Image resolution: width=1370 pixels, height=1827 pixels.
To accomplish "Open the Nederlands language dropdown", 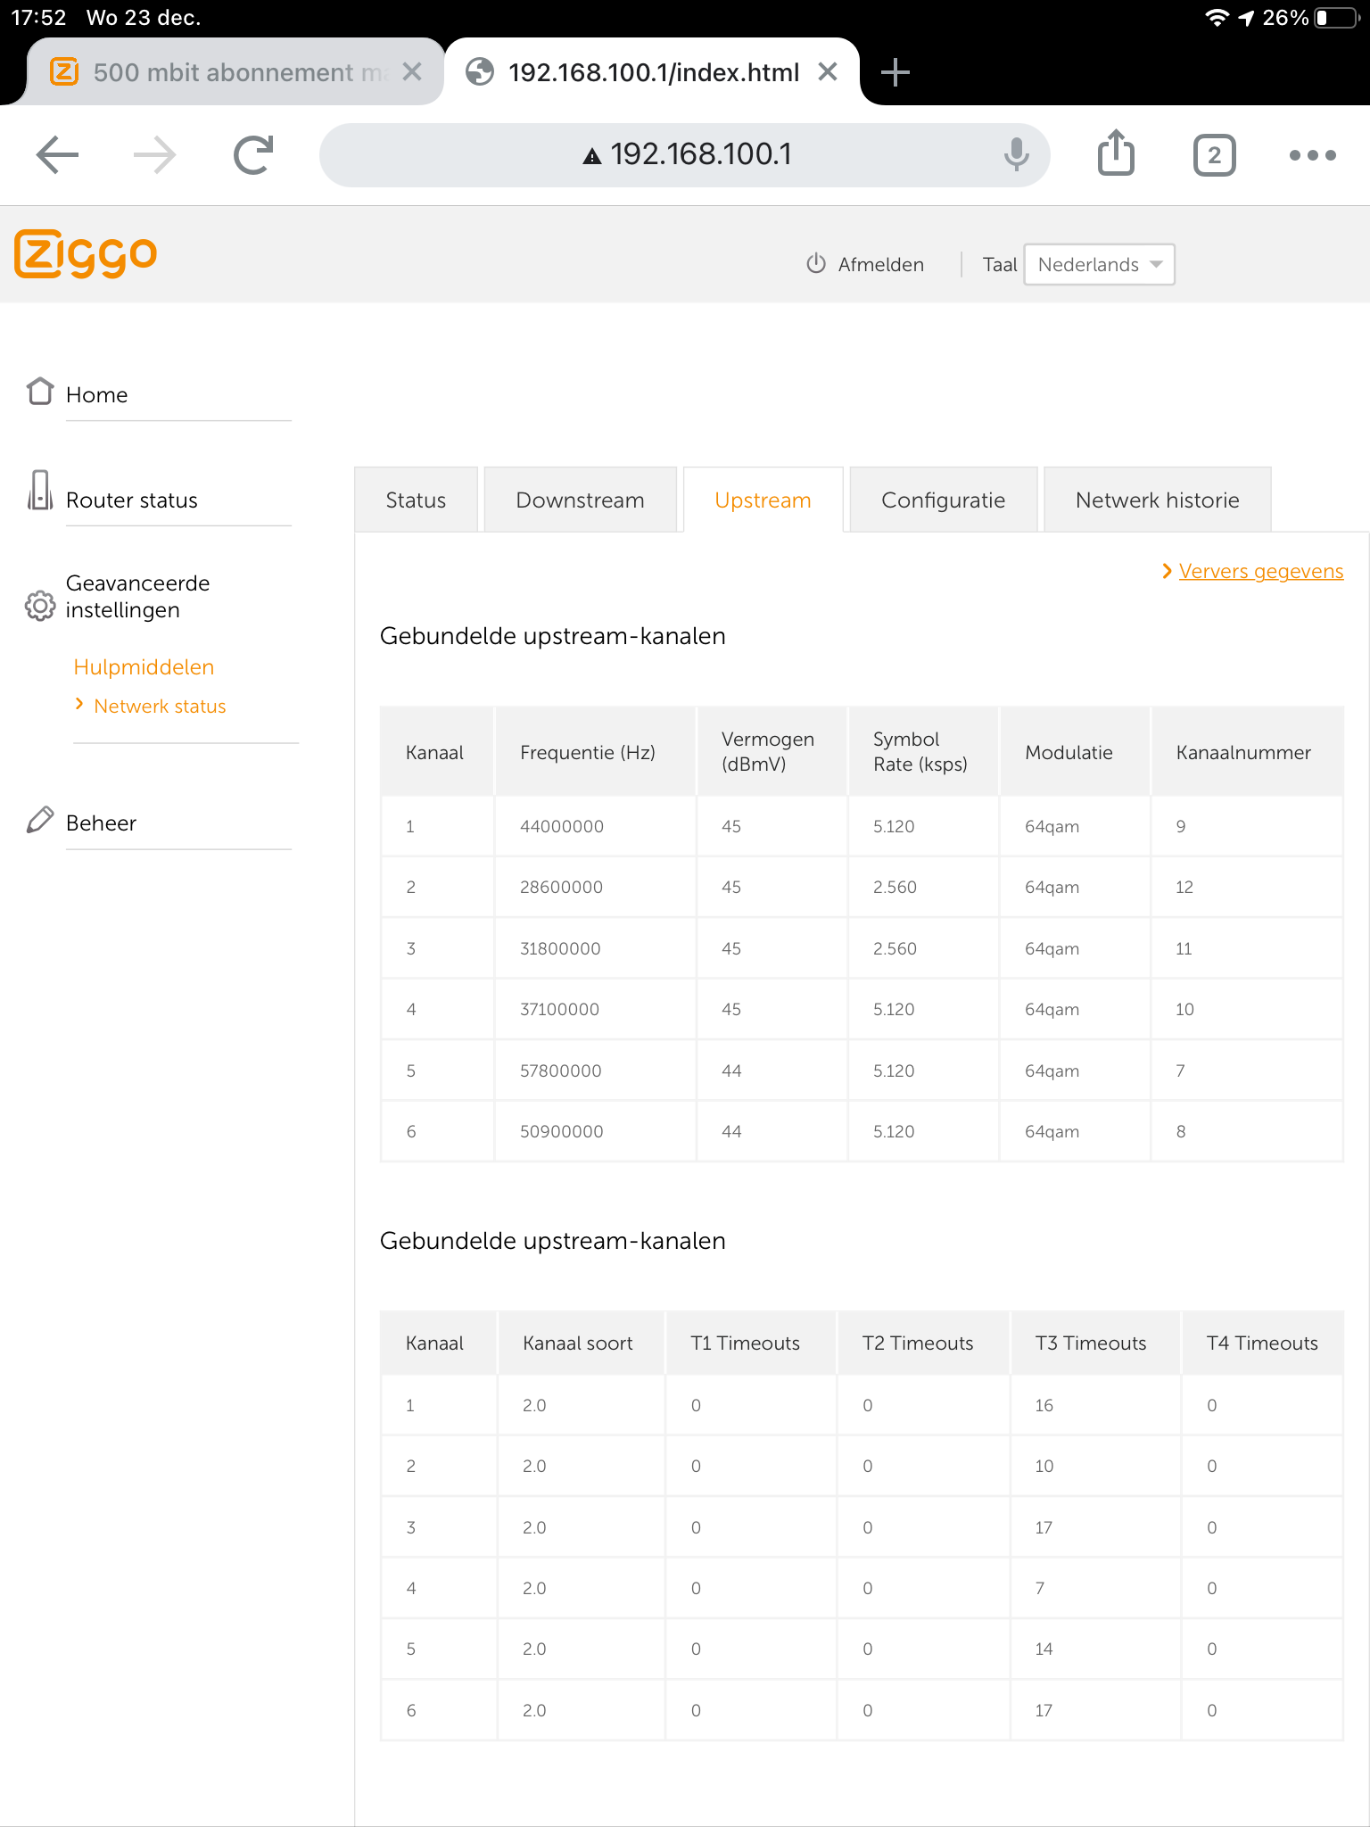I will (1099, 265).
